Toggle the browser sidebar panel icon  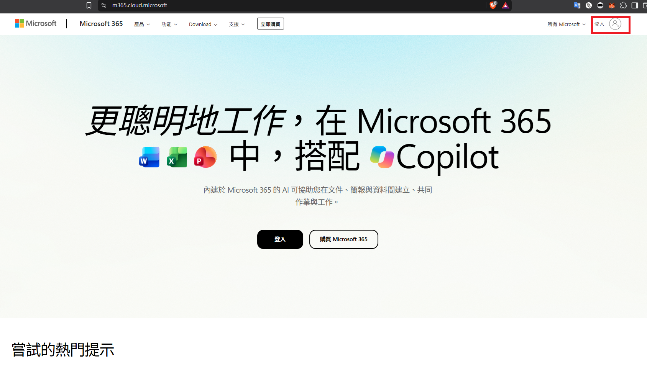coord(635,5)
